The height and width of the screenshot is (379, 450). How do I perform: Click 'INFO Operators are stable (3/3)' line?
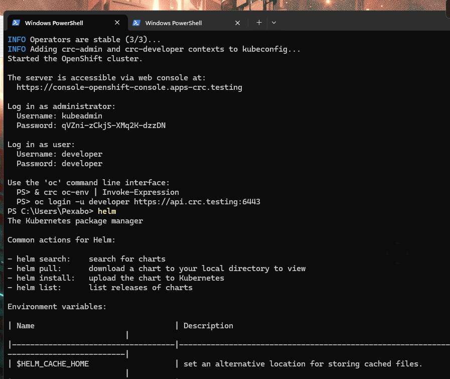(84, 40)
